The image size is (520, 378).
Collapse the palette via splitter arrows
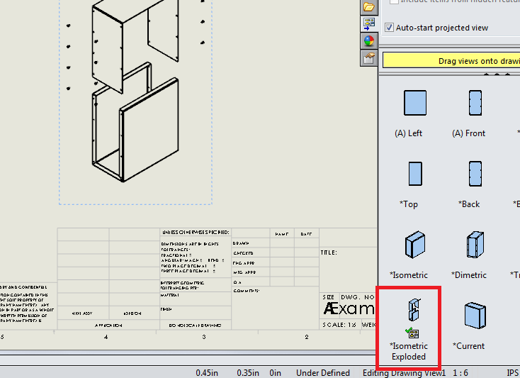[x=497, y=75]
